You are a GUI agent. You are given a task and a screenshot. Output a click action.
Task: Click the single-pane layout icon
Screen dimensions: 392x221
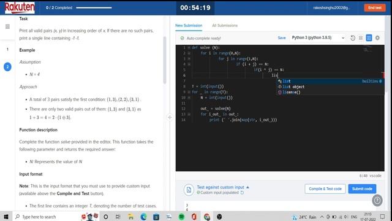pos(361,38)
